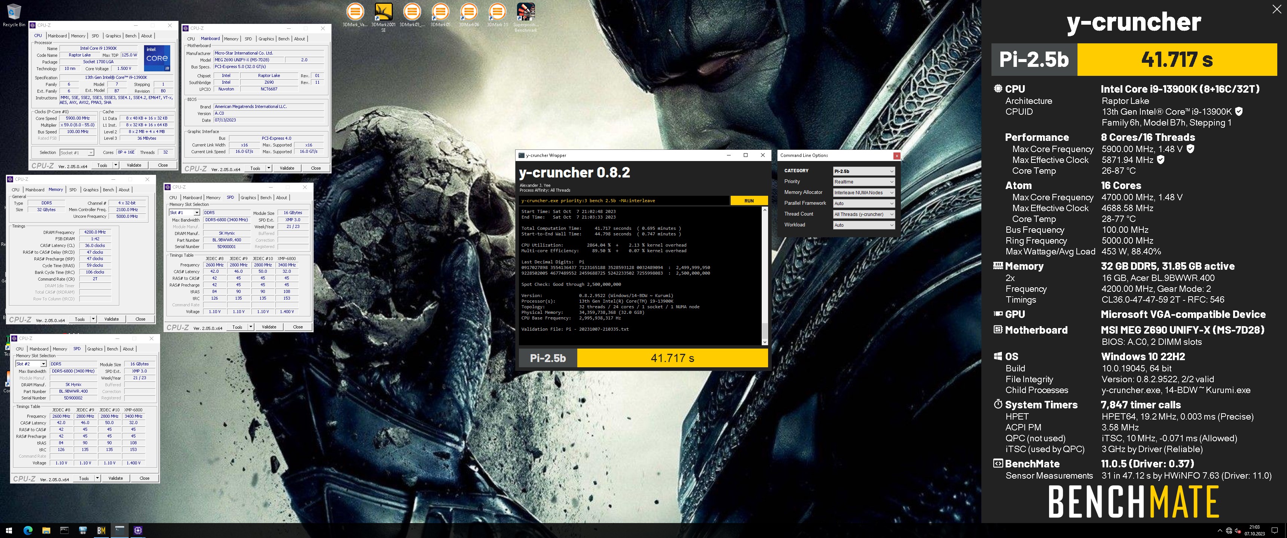Open the Parallel Framework dropdown
This screenshot has width=1287, height=538.
click(863, 204)
